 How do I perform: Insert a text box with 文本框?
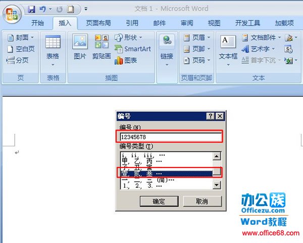coord(228,47)
